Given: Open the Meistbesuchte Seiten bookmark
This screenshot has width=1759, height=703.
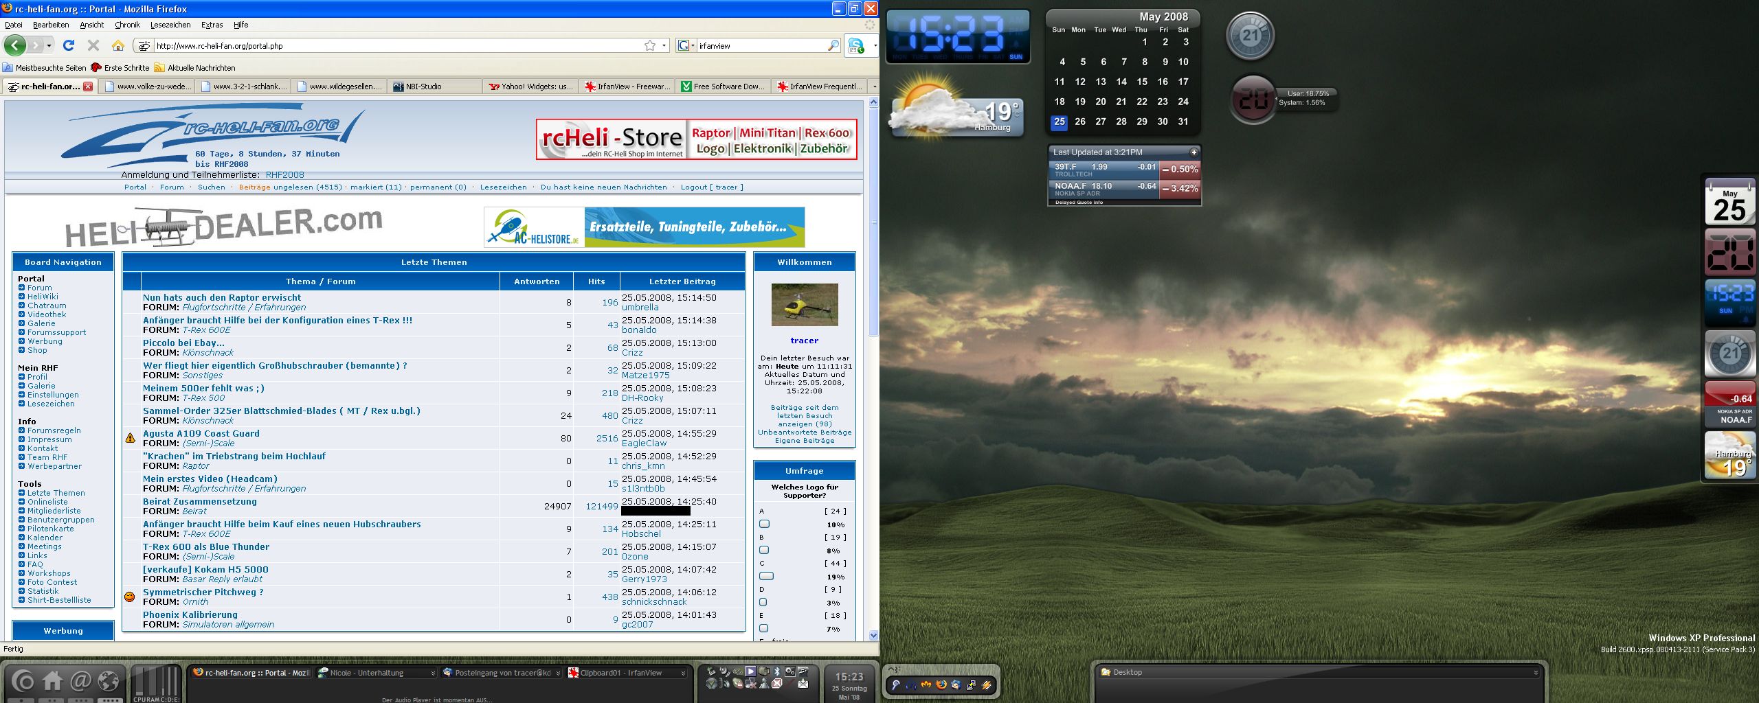Looking at the screenshot, I should (x=45, y=68).
